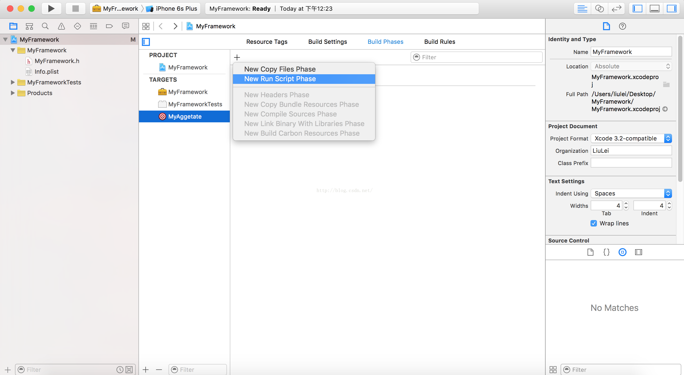The height and width of the screenshot is (375, 684).
Task: Open the Debug navigator icon
Action: [93, 26]
